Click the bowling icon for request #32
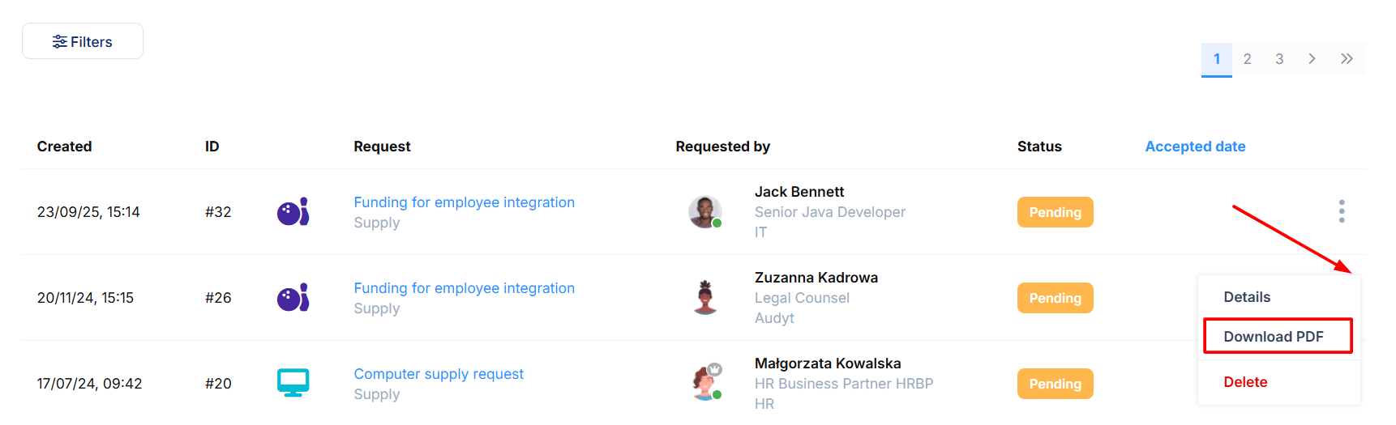 point(293,212)
